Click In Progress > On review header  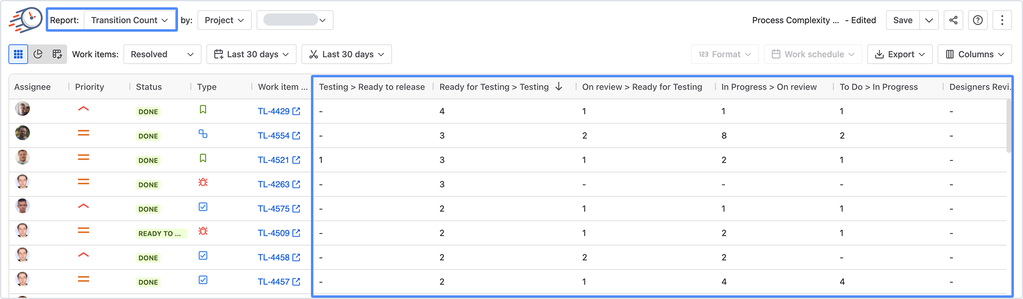[x=769, y=87]
